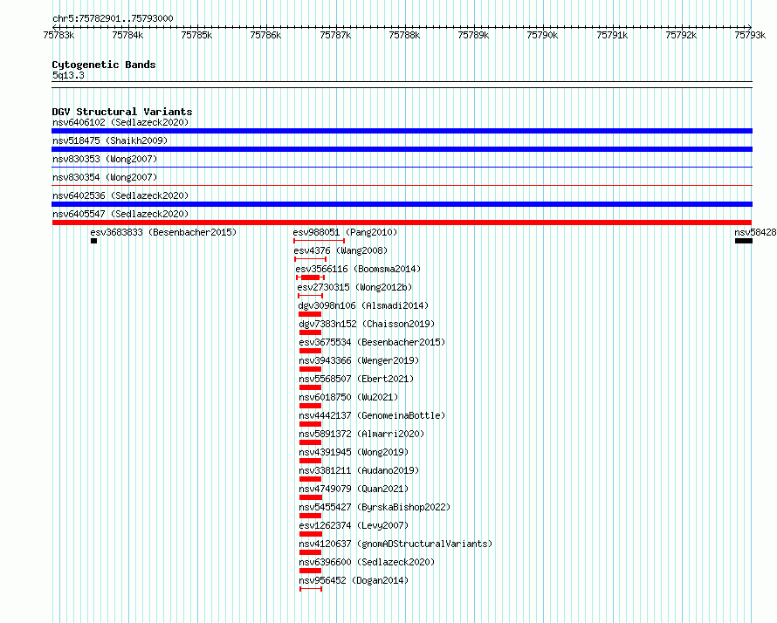The height and width of the screenshot is (623, 777).
Task: Open nsv3943366 (Wenger2019) variant
Action: (x=359, y=360)
